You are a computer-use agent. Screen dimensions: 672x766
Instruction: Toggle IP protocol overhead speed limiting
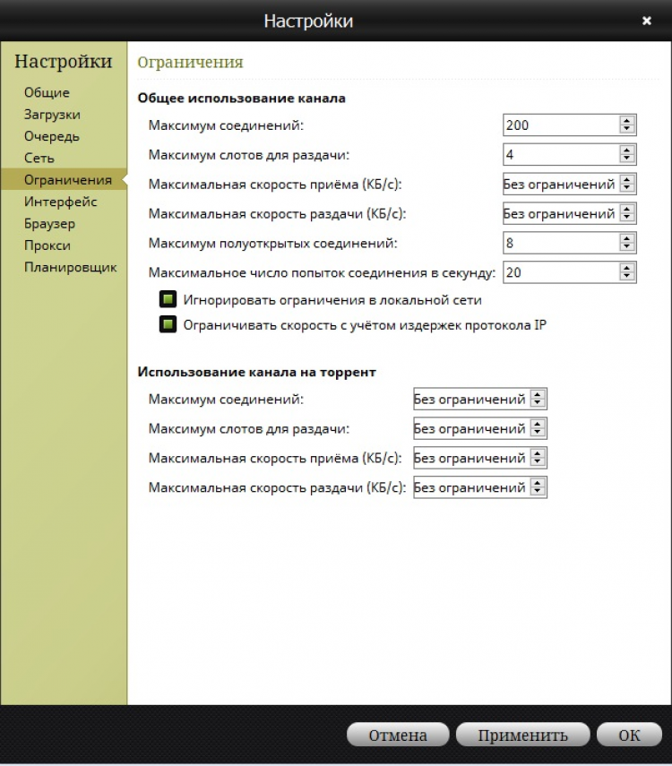pos(168,325)
